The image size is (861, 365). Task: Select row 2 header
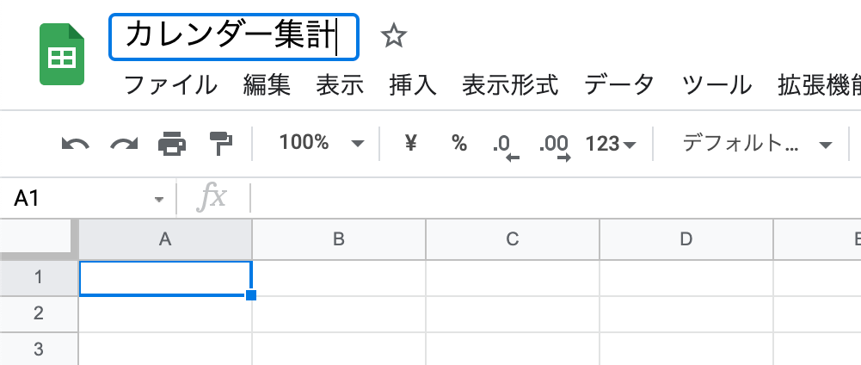point(39,314)
